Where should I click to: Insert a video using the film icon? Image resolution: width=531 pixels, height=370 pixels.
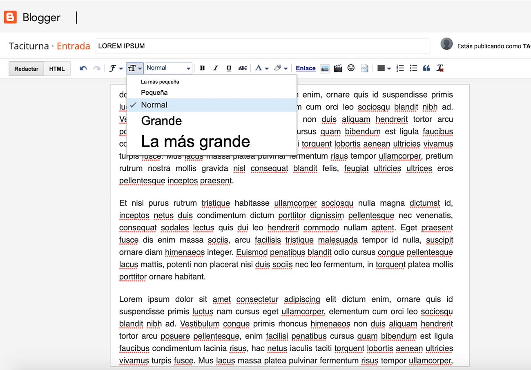338,68
